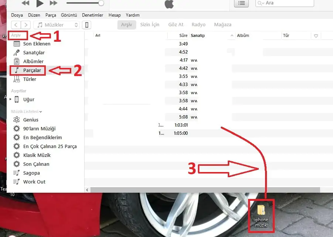The height and width of the screenshot is (237, 333).
Task: Click the heart loved column header
Action: tap(316, 36)
